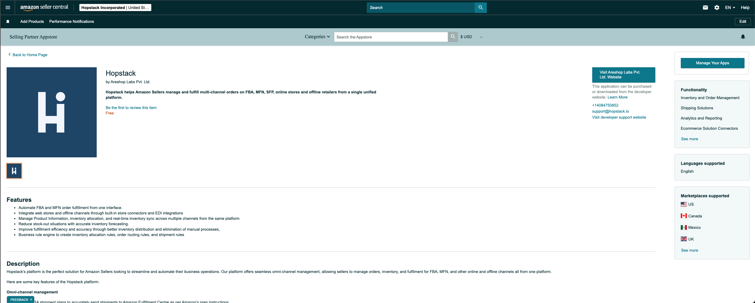Image resolution: width=755 pixels, height=303 pixels.
Task: Open Add Products menu item
Action: click(32, 22)
